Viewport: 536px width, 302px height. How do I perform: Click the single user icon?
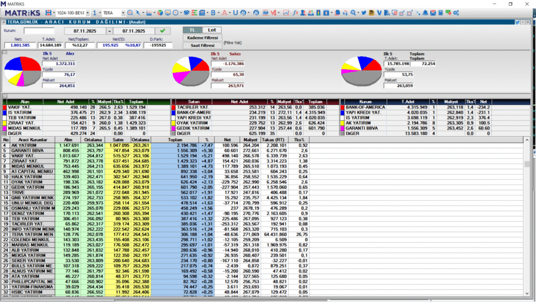[x=303, y=13]
